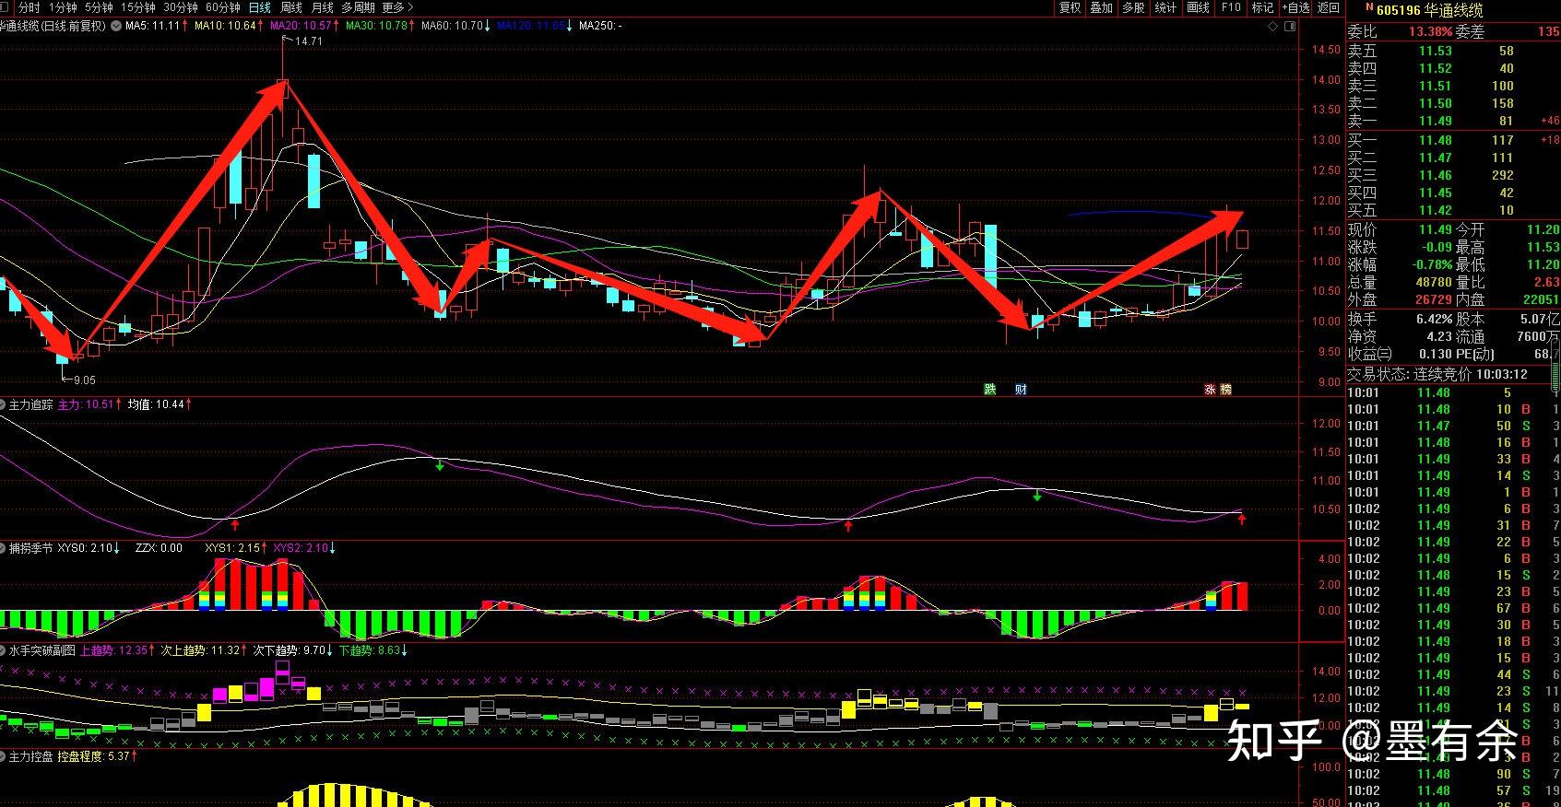Click the panel layout icon near diamond
This screenshot has height=807, width=1561.
pyautogui.click(x=1288, y=27)
